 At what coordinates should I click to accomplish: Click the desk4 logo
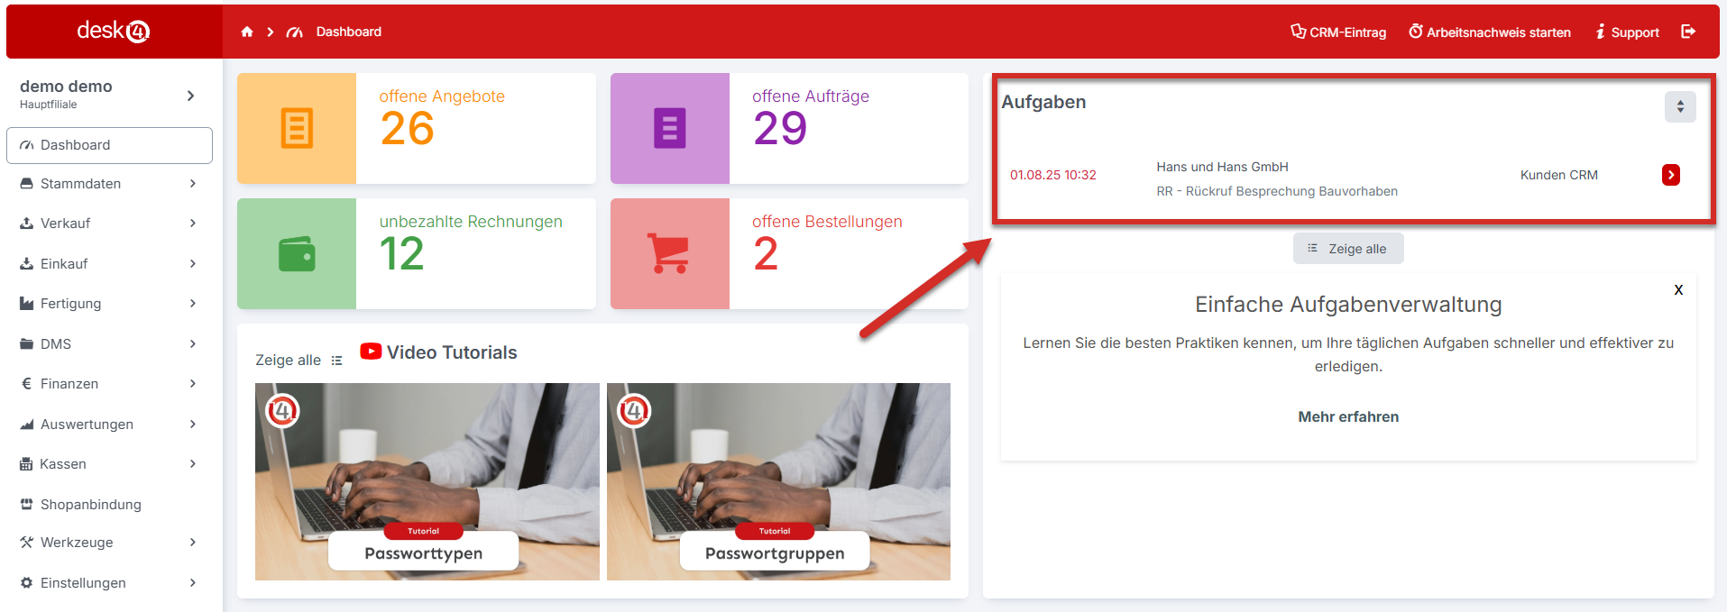[x=114, y=32]
